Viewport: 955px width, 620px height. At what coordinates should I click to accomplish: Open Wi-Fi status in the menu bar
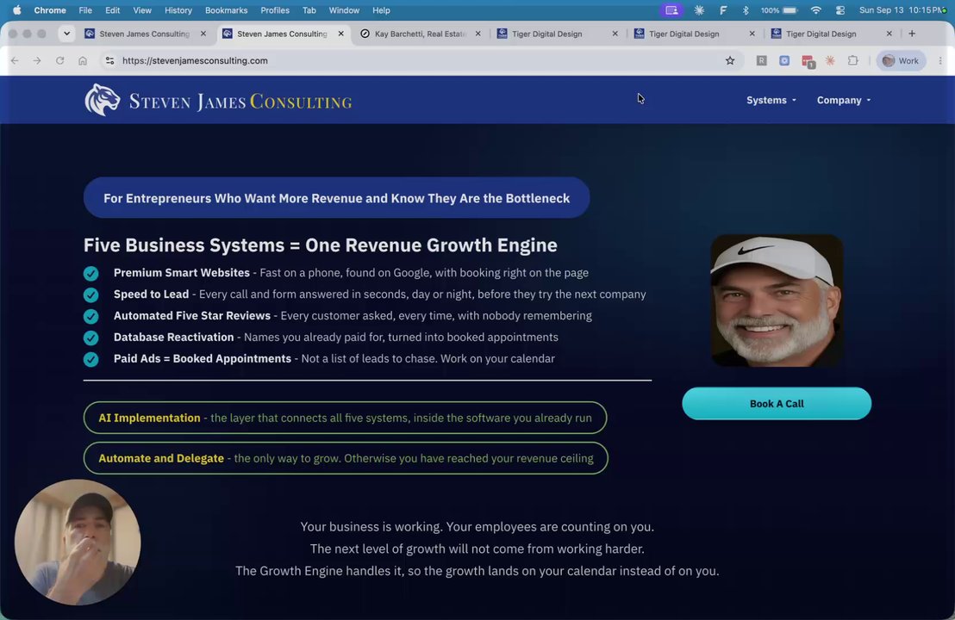[x=815, y=10]
